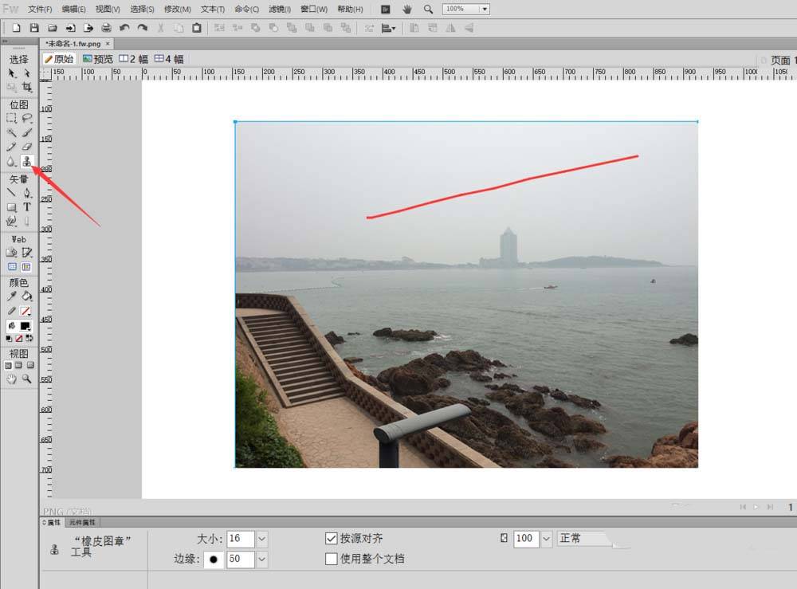This screenshot has height=589, width=797.
Task: Select the Eraser tool
Action: coord(26,147)
